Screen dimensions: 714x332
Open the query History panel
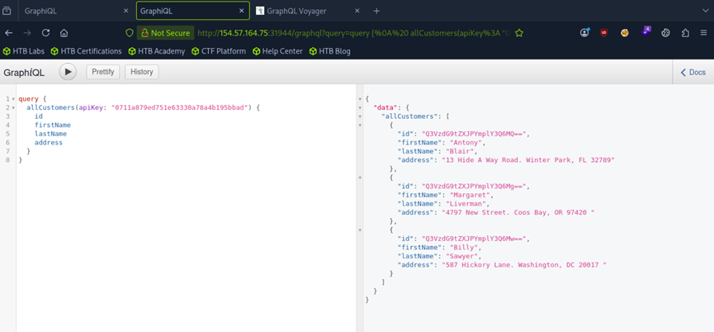click(142, 72)
